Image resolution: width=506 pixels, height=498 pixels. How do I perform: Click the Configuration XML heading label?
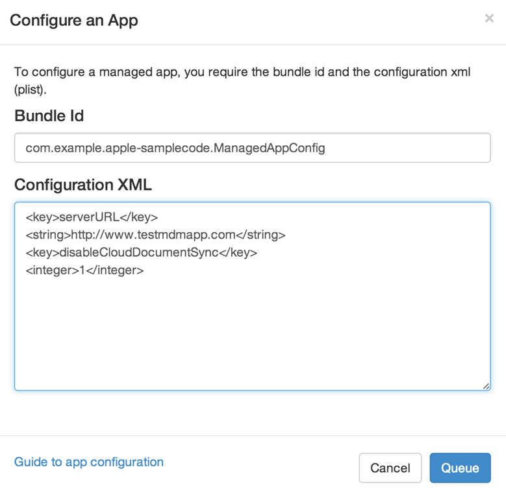coord(83,185)
